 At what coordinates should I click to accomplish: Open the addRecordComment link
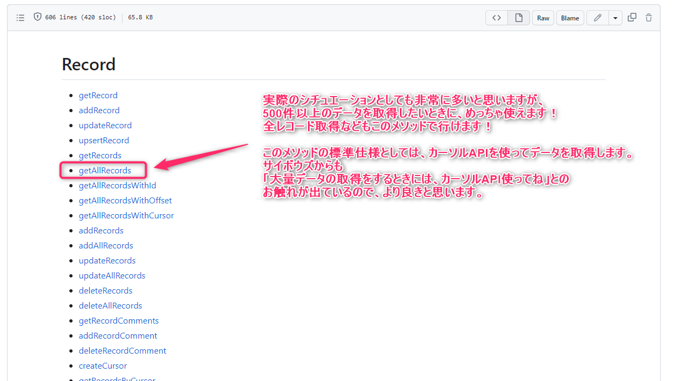[118, 335]
